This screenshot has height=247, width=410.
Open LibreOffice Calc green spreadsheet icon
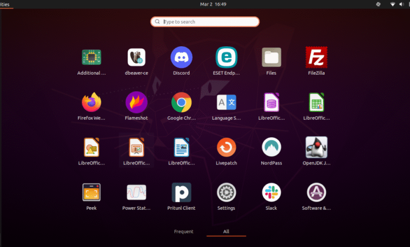coord(316,102)
